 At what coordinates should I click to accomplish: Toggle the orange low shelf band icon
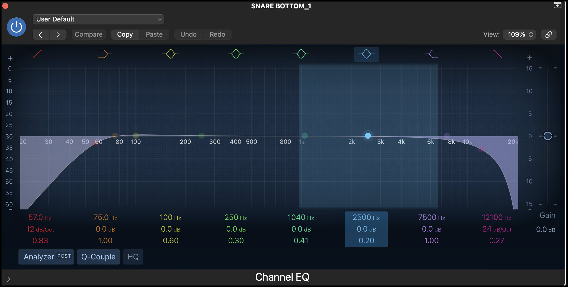[x=105, y=54]
